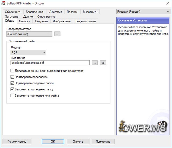Select the Другие tab
Viewport: 172px width, 148px height.
tap(28, 17)
